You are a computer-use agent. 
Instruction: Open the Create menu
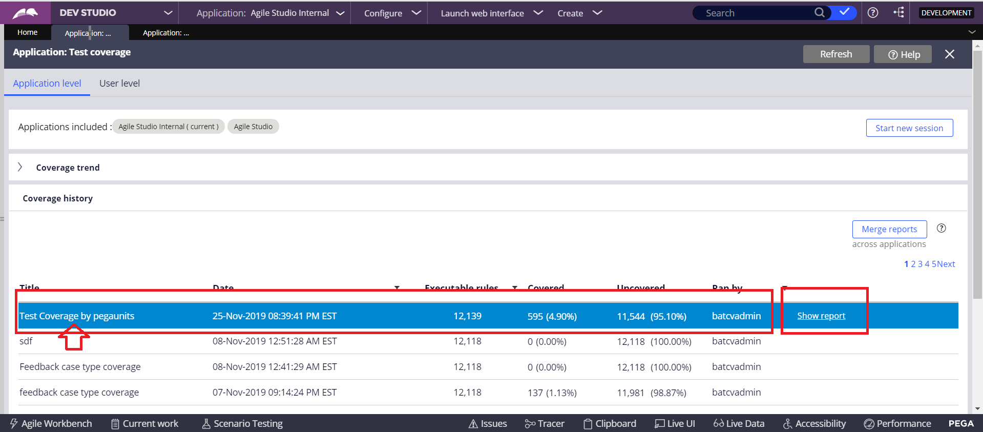(579, 13)
